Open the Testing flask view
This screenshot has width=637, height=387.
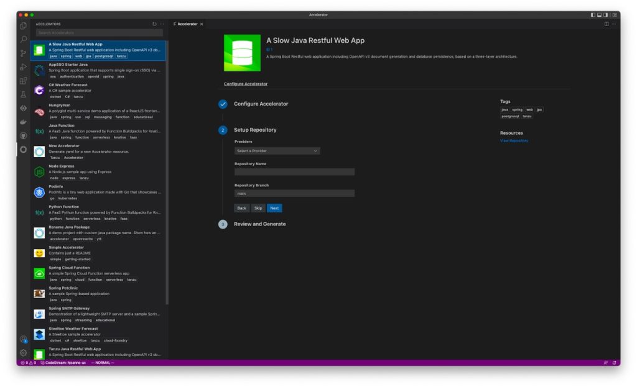(x=23, y=94)
